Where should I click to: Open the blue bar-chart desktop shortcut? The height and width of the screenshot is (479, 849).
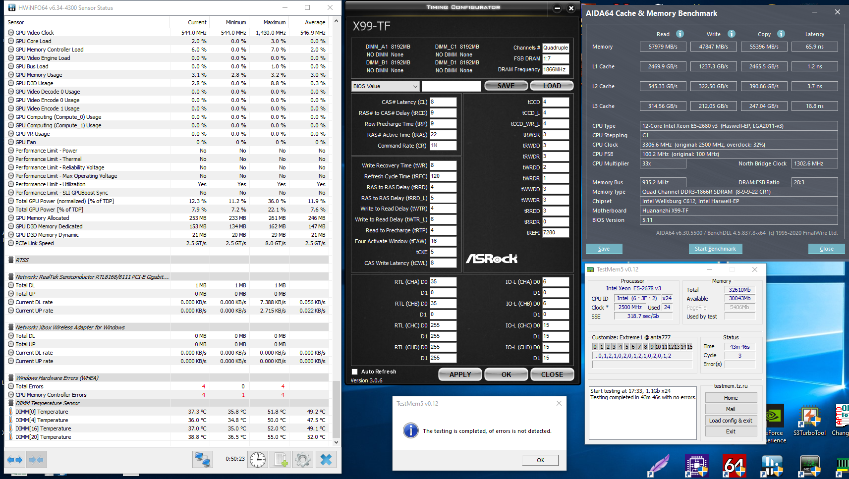(772, 466)
